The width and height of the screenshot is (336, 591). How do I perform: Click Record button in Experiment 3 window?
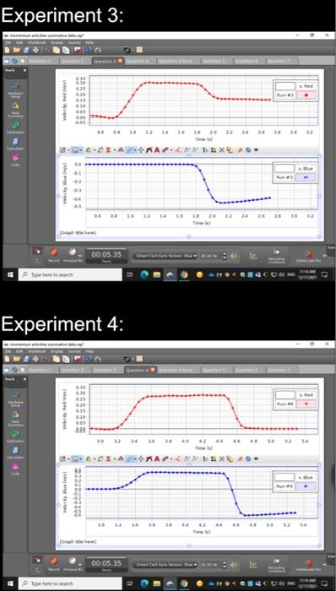[53, 254]
